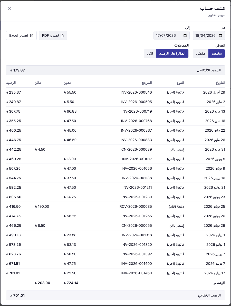231x306 pixels.
Task: Click the التاريخ column header
Action: click(x=220, y=83)
